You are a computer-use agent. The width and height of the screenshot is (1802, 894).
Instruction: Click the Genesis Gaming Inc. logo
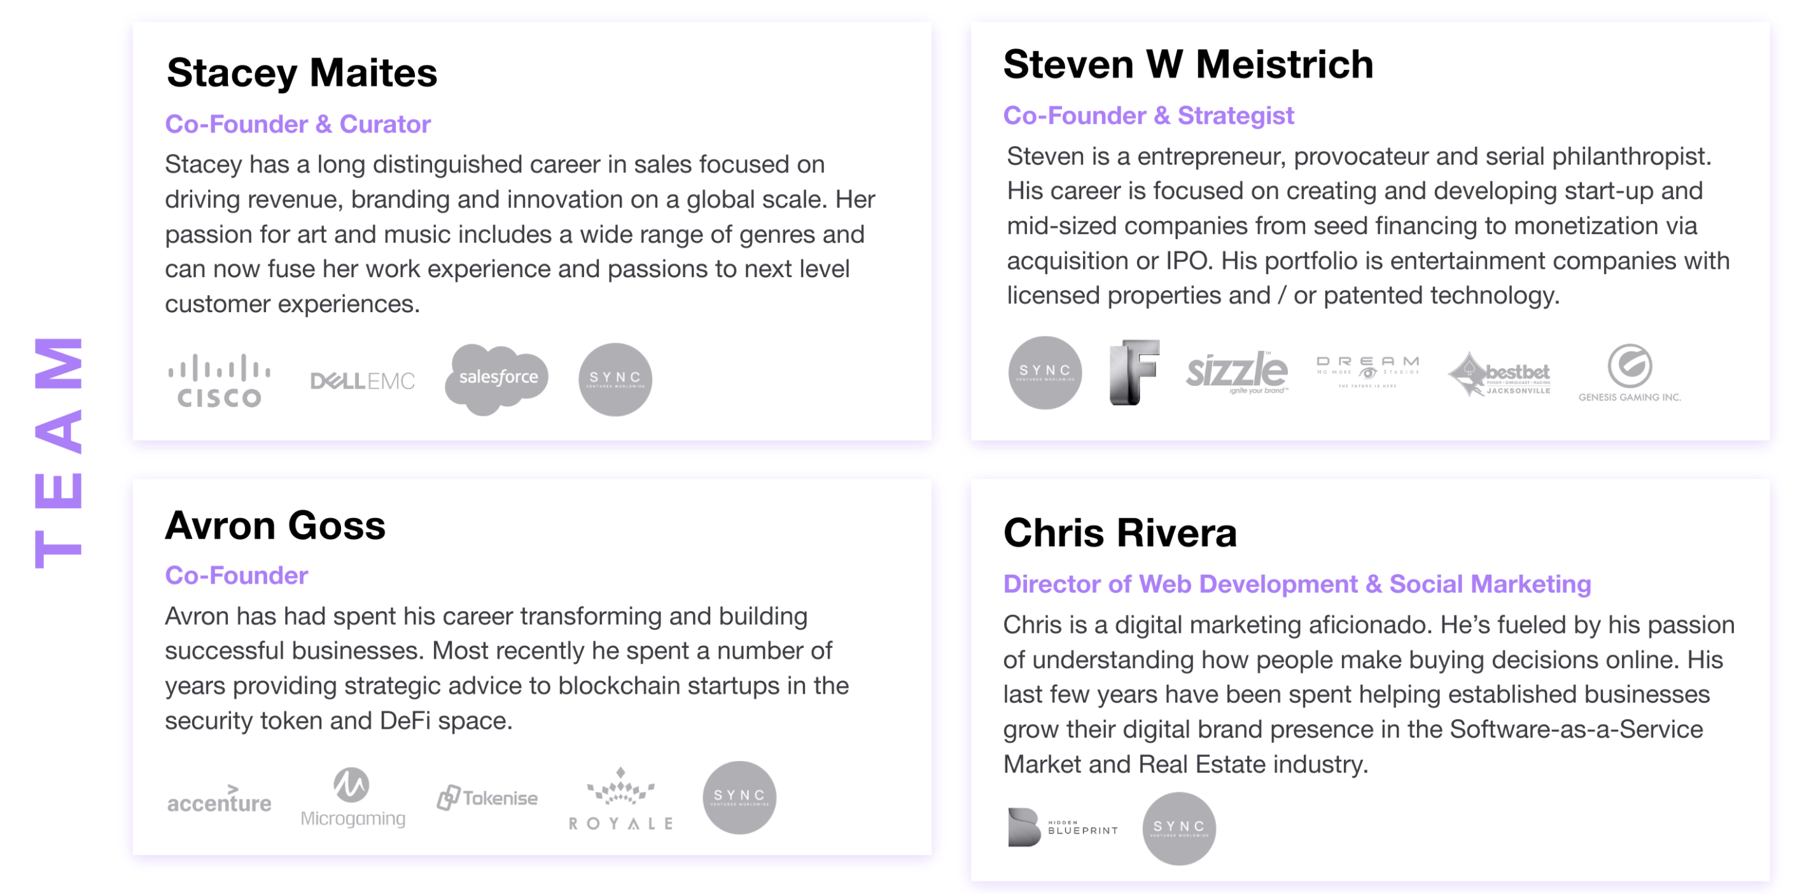click(1629, 373)
